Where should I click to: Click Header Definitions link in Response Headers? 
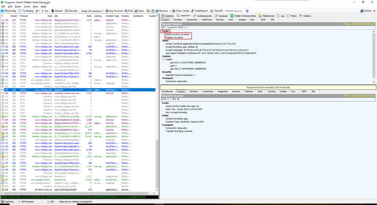click(x=363, y=96)
